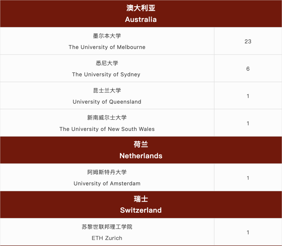Select the 阿姆斯特丹大学 text
Image resolution: width=282 pixels, height=246 pixels.
107,172
